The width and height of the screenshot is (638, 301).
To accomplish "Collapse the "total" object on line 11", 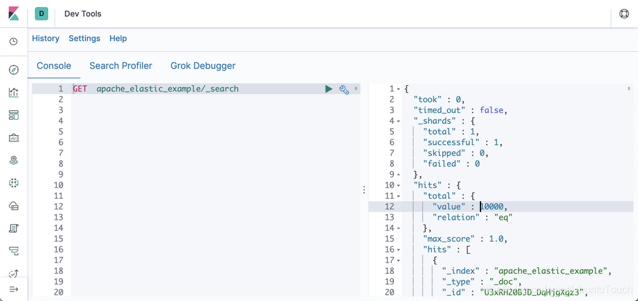I will pos(399,196).
